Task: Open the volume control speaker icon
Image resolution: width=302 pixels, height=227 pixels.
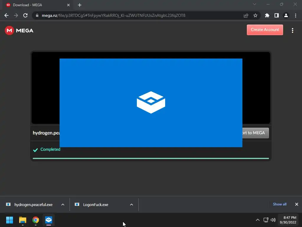Action: 273,220
